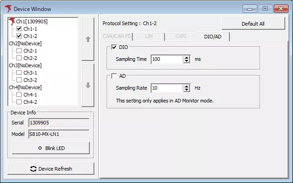Select the Ch3[NoDevice] tree node
Image resolution: width=293 pixels, height=183 pixels.
25,65
